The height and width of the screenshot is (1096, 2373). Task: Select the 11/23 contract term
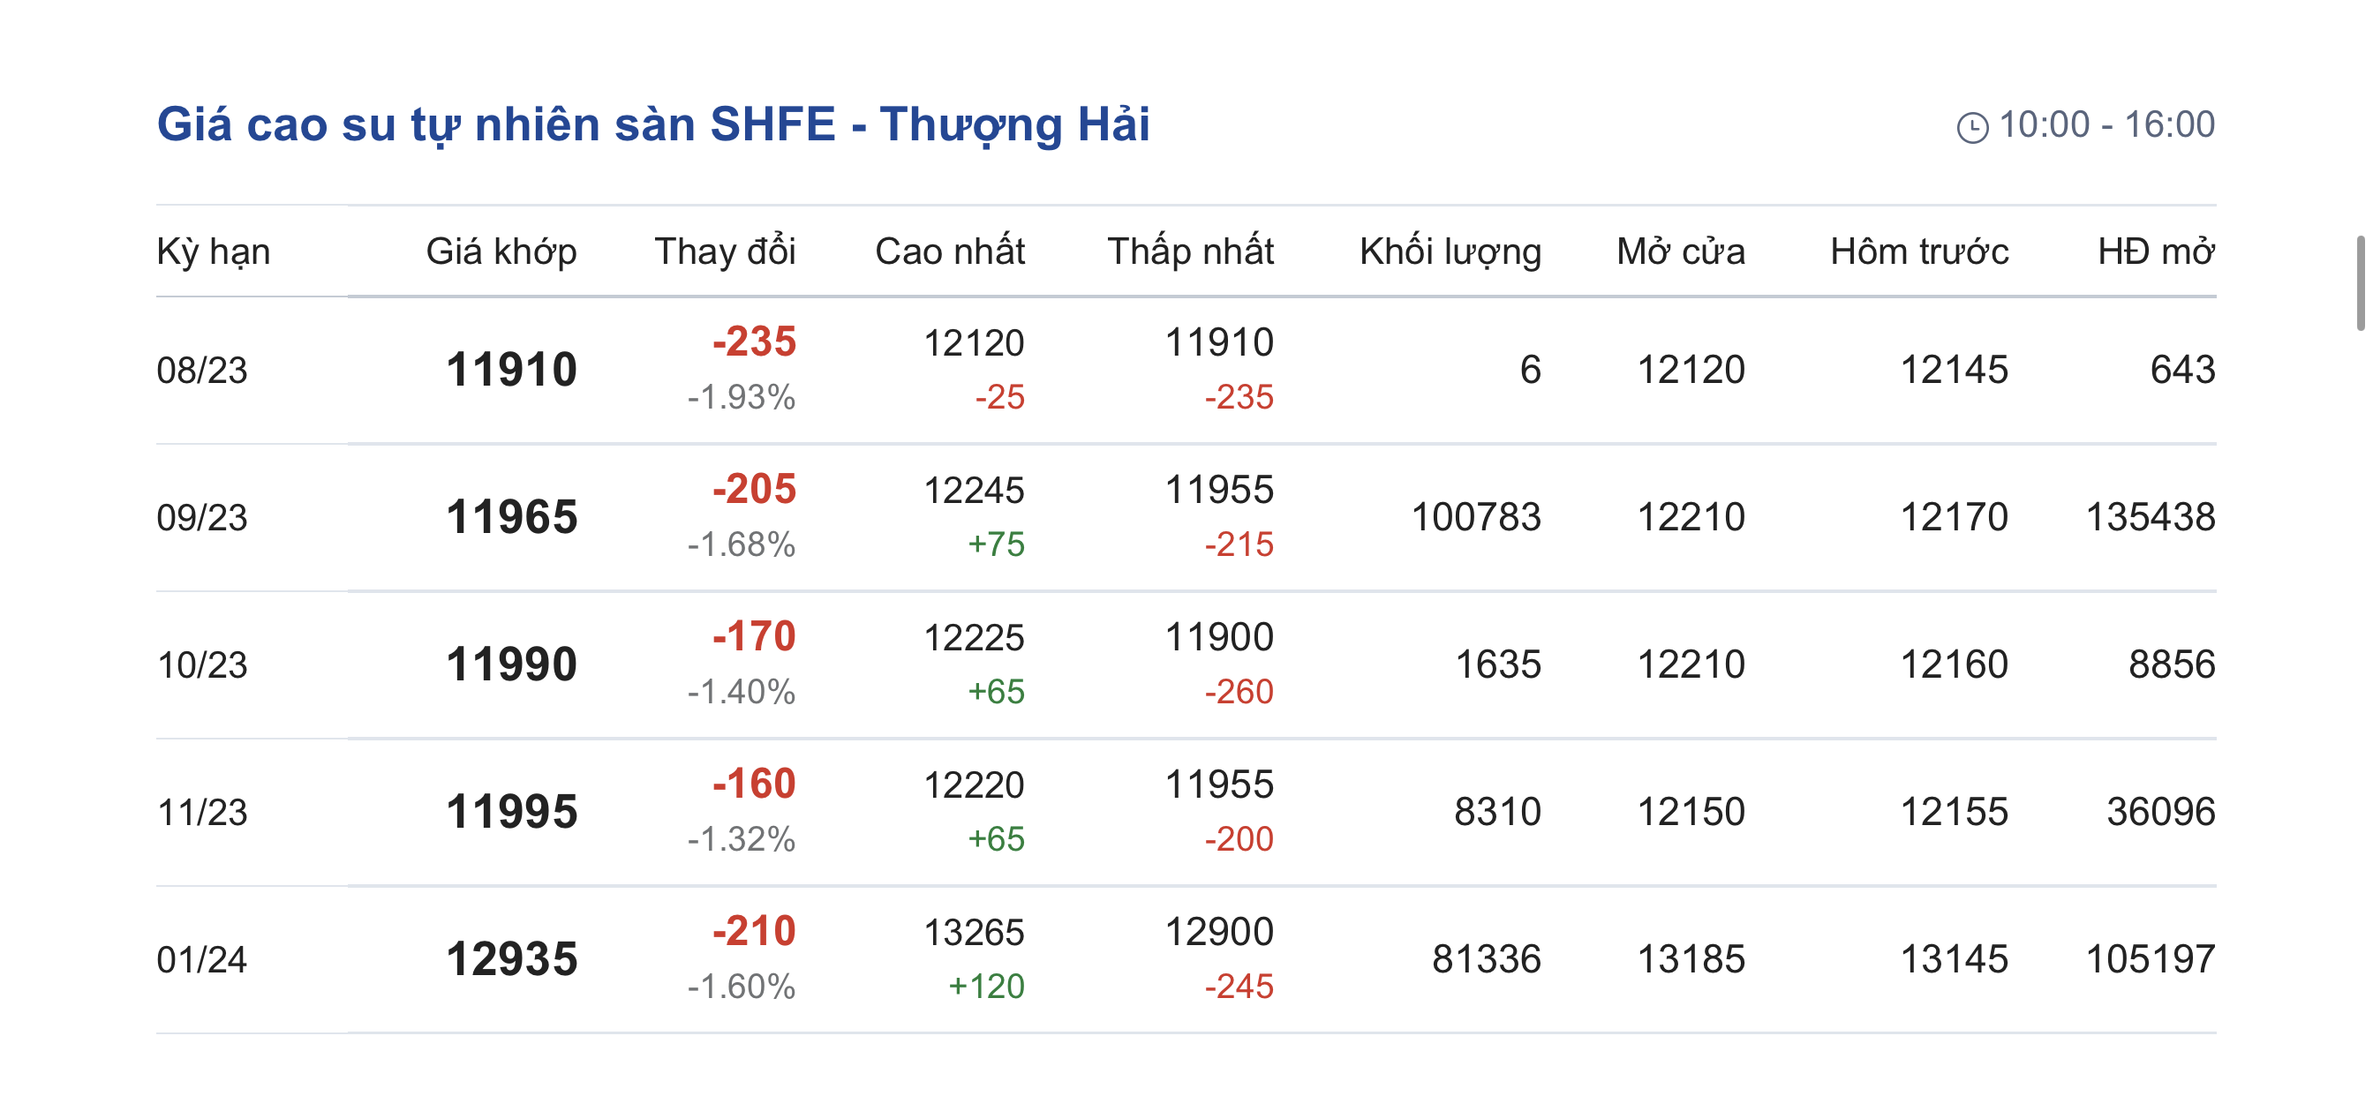click(x=203, y=813)
